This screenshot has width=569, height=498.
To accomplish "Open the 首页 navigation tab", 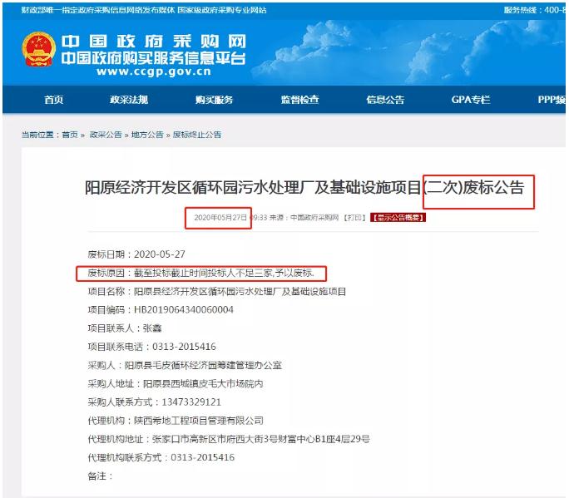I will click(x=54, y=100).
